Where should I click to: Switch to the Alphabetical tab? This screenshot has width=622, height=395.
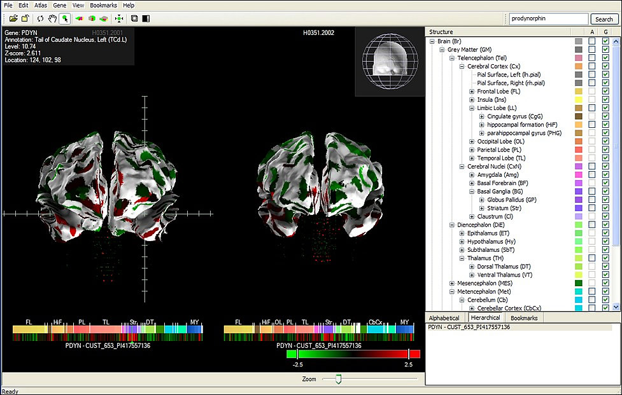coord(444,317)
